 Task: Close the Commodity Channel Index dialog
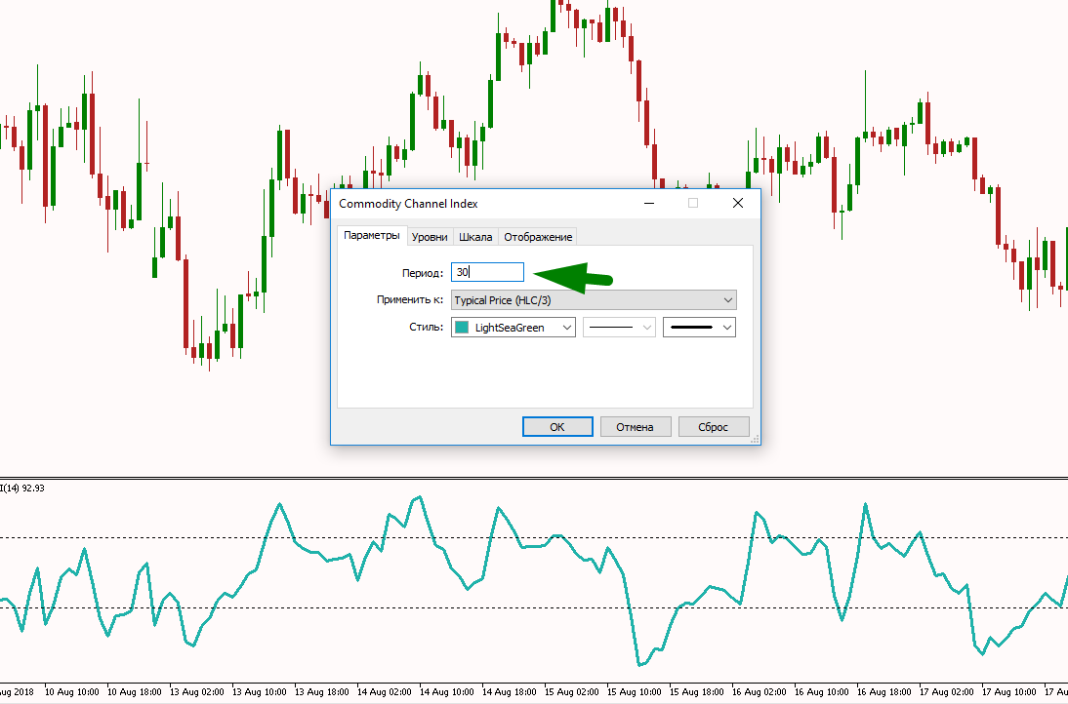[738, 203]
